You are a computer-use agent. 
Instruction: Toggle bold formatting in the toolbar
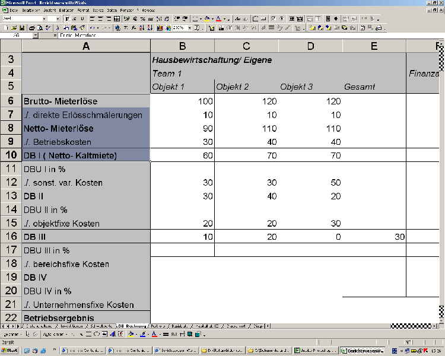(67, 19)
